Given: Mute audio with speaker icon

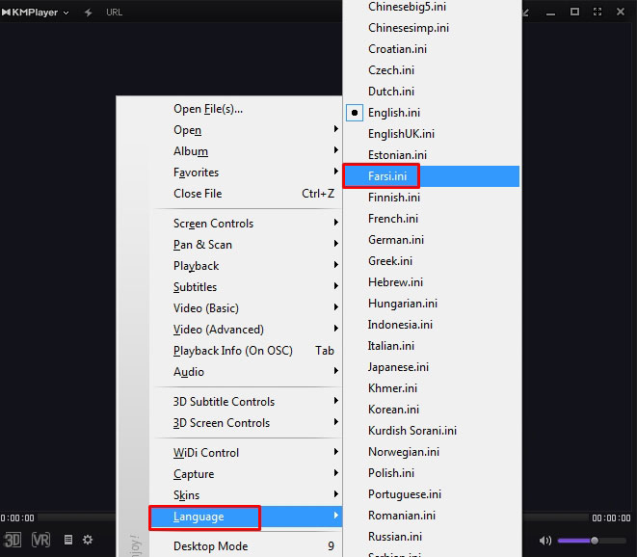Looking at the screenshot, I should pos(545,541).
